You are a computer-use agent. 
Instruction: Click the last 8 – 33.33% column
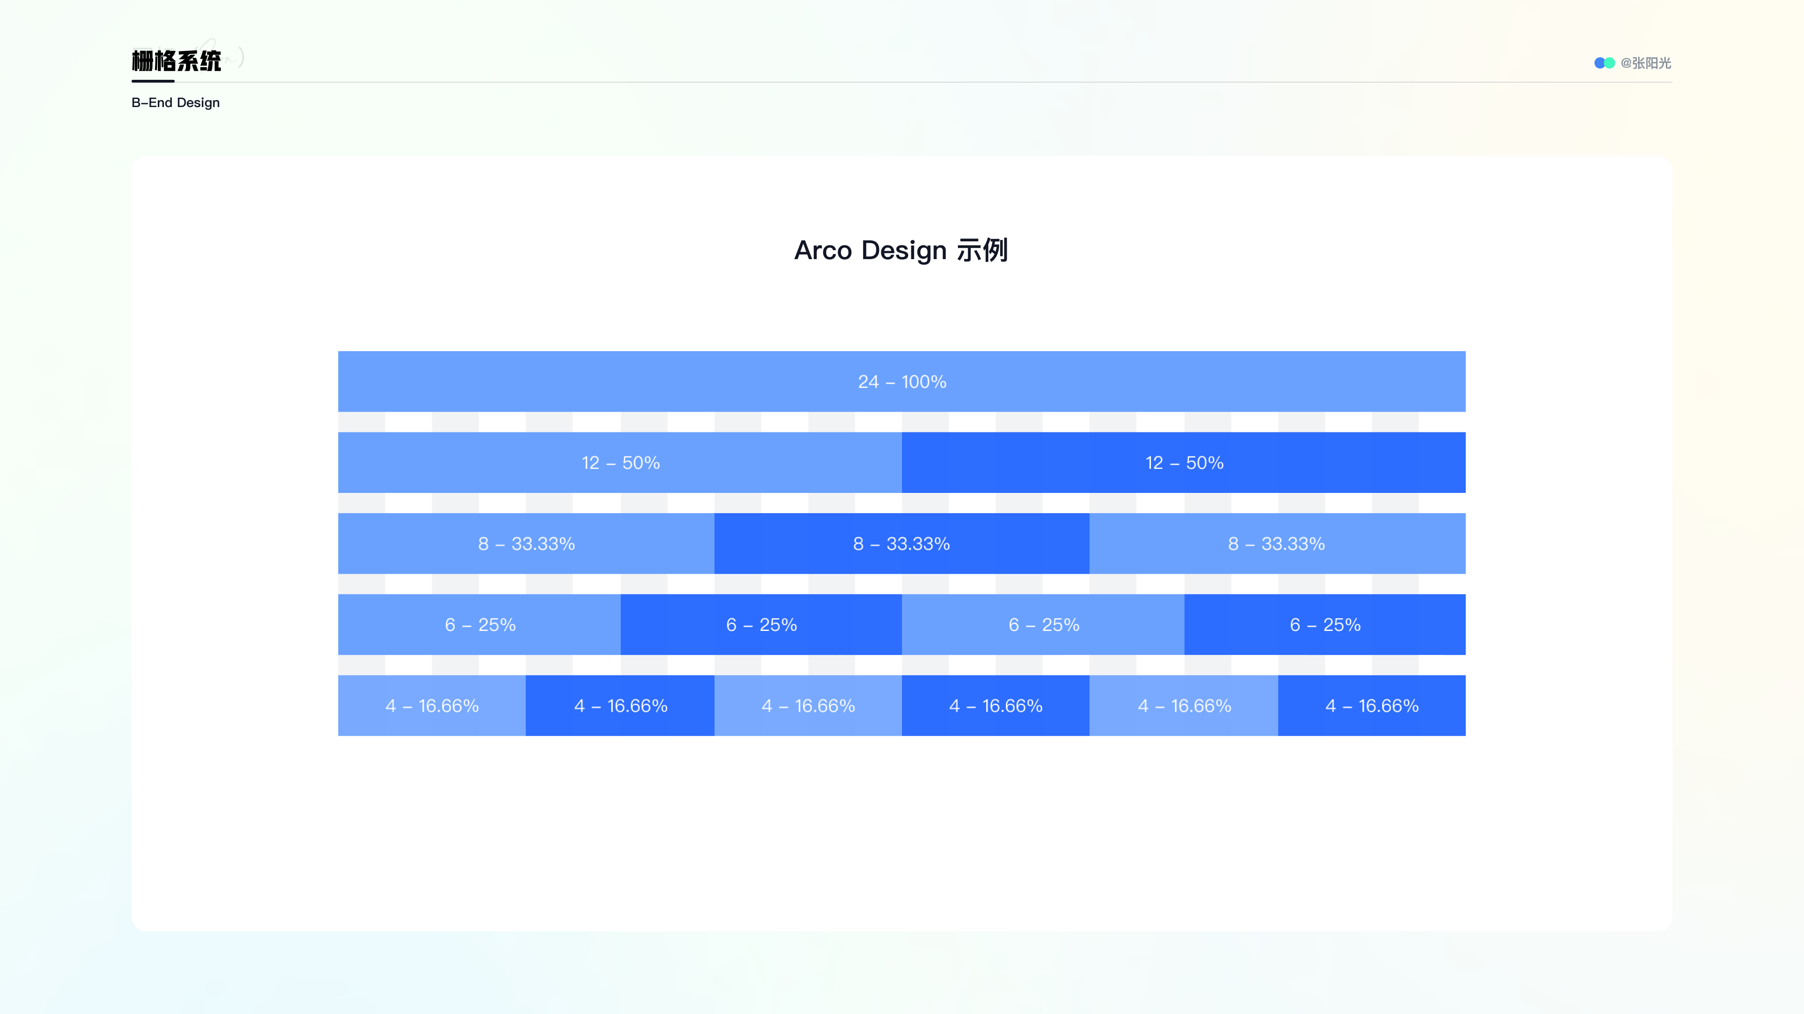point(1277,544)
